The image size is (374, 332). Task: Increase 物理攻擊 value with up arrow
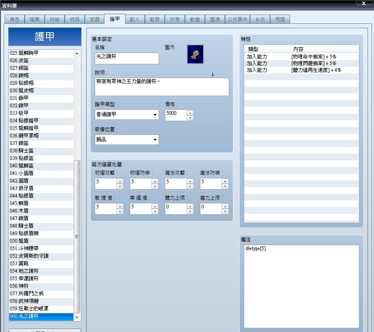point(120,181)
